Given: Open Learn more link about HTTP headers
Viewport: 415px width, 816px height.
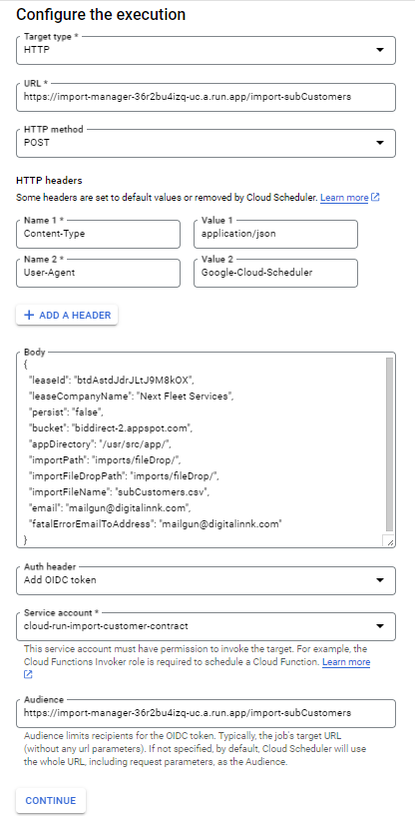Looking at the screenshot, I should pos(344,198).
